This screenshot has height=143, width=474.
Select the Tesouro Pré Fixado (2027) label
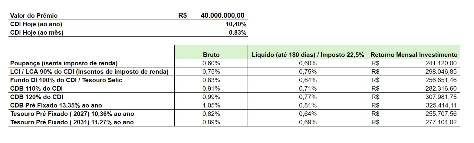click(72, 114)
